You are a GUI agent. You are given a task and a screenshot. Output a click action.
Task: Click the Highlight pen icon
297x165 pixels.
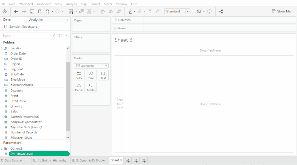(x=130, y=12)
